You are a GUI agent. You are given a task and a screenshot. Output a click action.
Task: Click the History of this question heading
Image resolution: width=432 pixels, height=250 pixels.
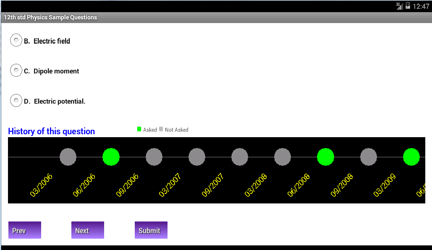[51, 131]
